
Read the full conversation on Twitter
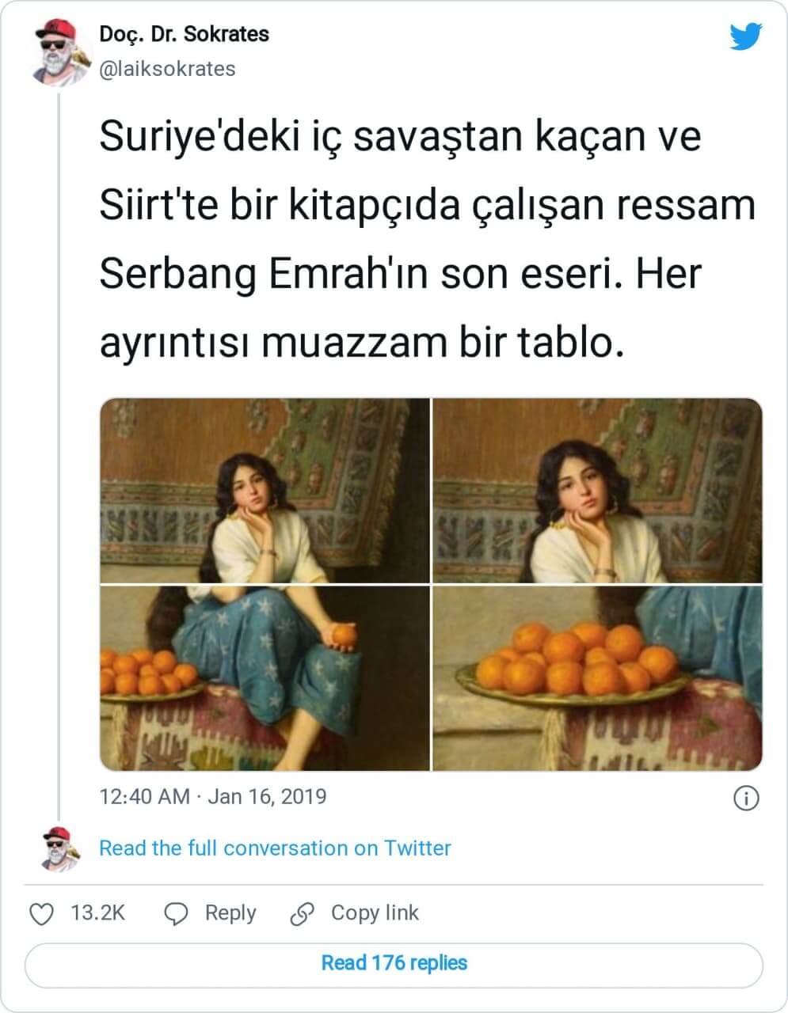coord(275,848)
